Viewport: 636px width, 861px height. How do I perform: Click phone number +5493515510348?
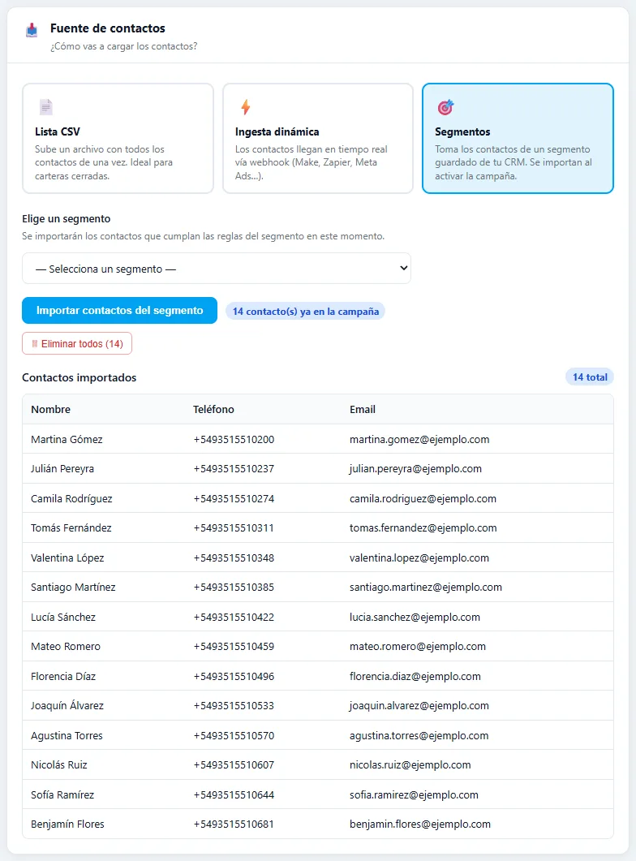point(234,557)
